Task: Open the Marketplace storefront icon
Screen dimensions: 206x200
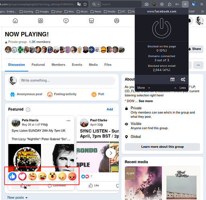Action: coord(91,21)
